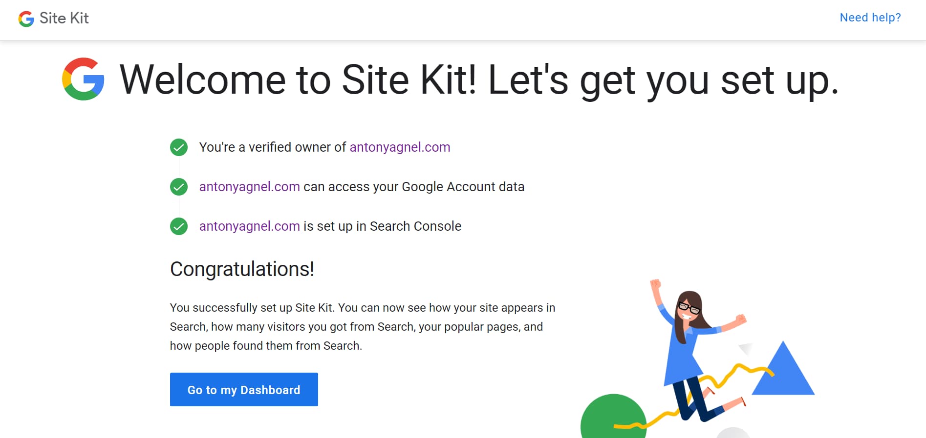The width and height of the screenshot is (926, 438).
Task: Click antonyagnel.com in the Google Account step
Action: [x=250, y=186]
